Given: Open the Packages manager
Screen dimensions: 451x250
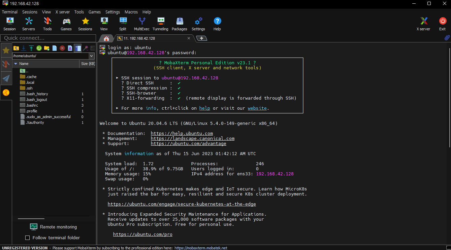Looking at the screenshot, I should tap(180, 24).
